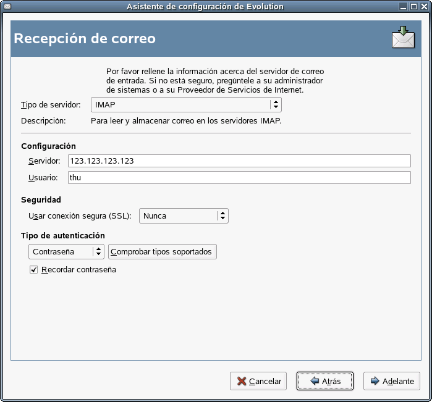Focus the Servidor input field

pos(239,161)
